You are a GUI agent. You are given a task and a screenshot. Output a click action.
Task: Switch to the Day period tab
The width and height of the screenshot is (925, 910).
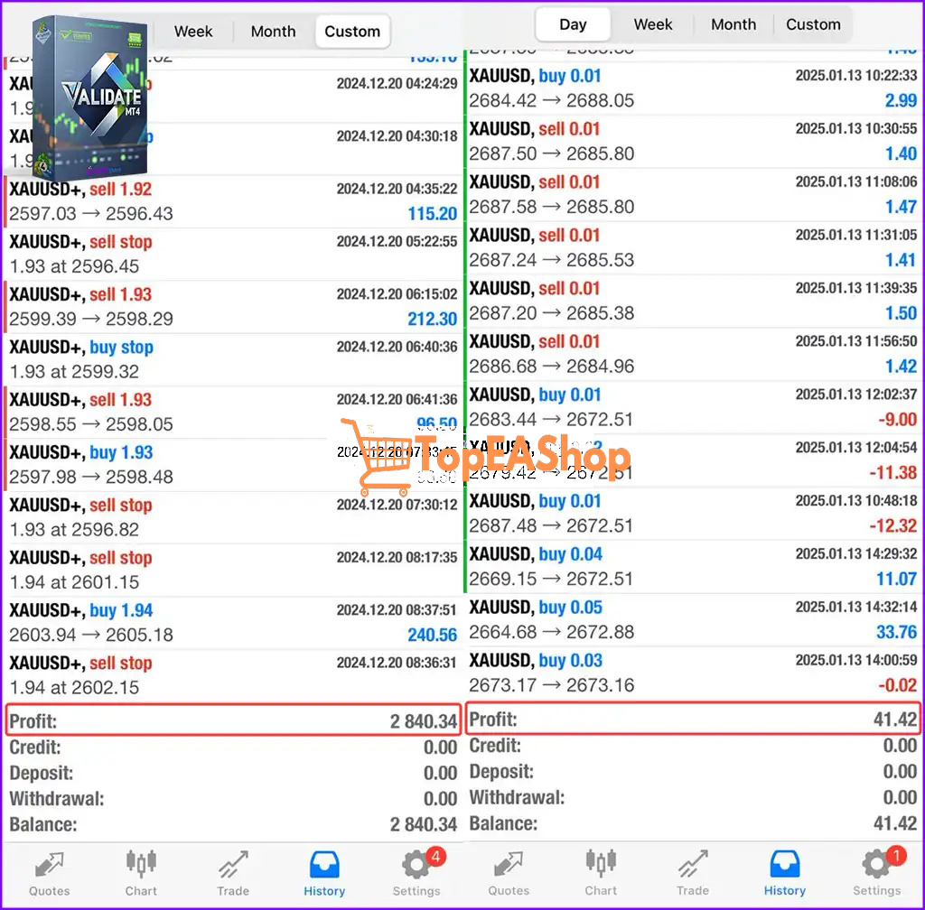coord(573,24)
